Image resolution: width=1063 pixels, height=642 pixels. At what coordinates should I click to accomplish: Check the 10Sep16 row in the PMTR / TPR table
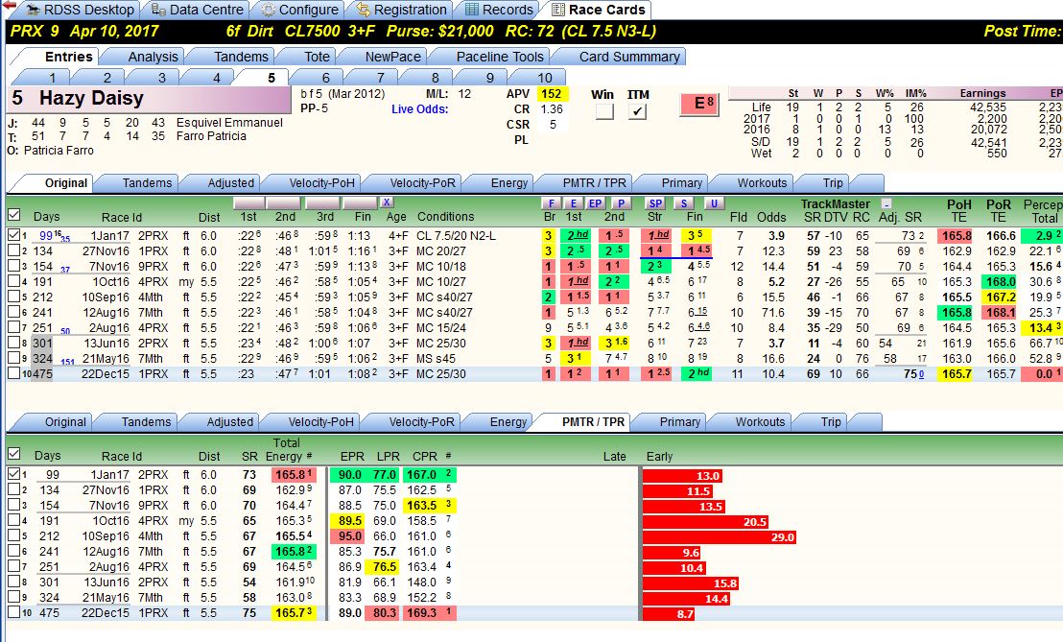13,535
